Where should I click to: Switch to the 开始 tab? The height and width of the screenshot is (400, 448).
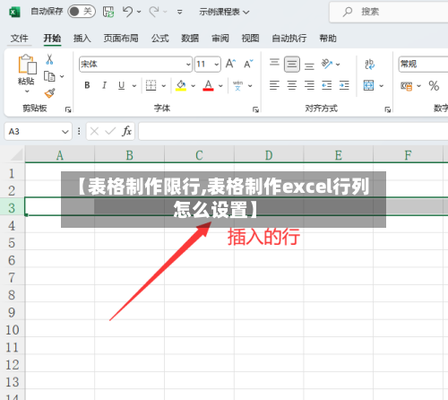(x=52, y=39)
